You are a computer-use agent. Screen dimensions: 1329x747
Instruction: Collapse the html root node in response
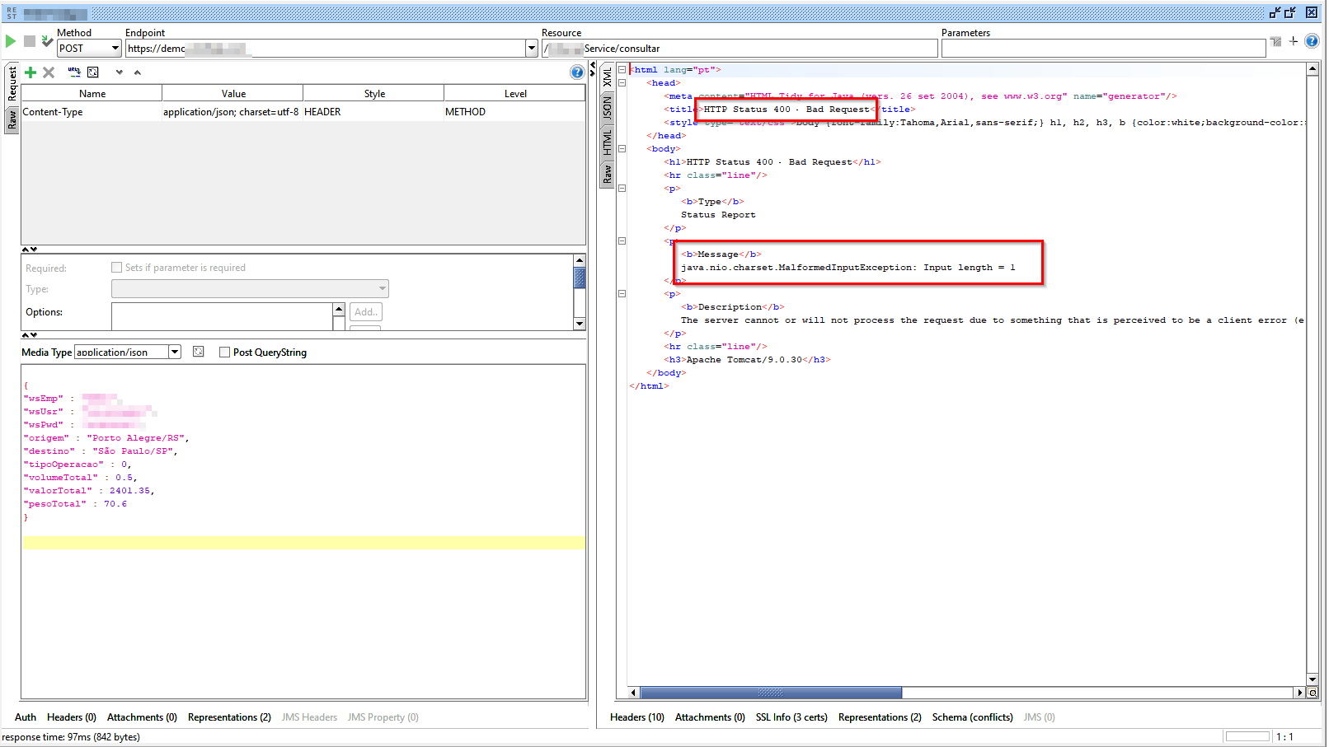tap(622, 70)
